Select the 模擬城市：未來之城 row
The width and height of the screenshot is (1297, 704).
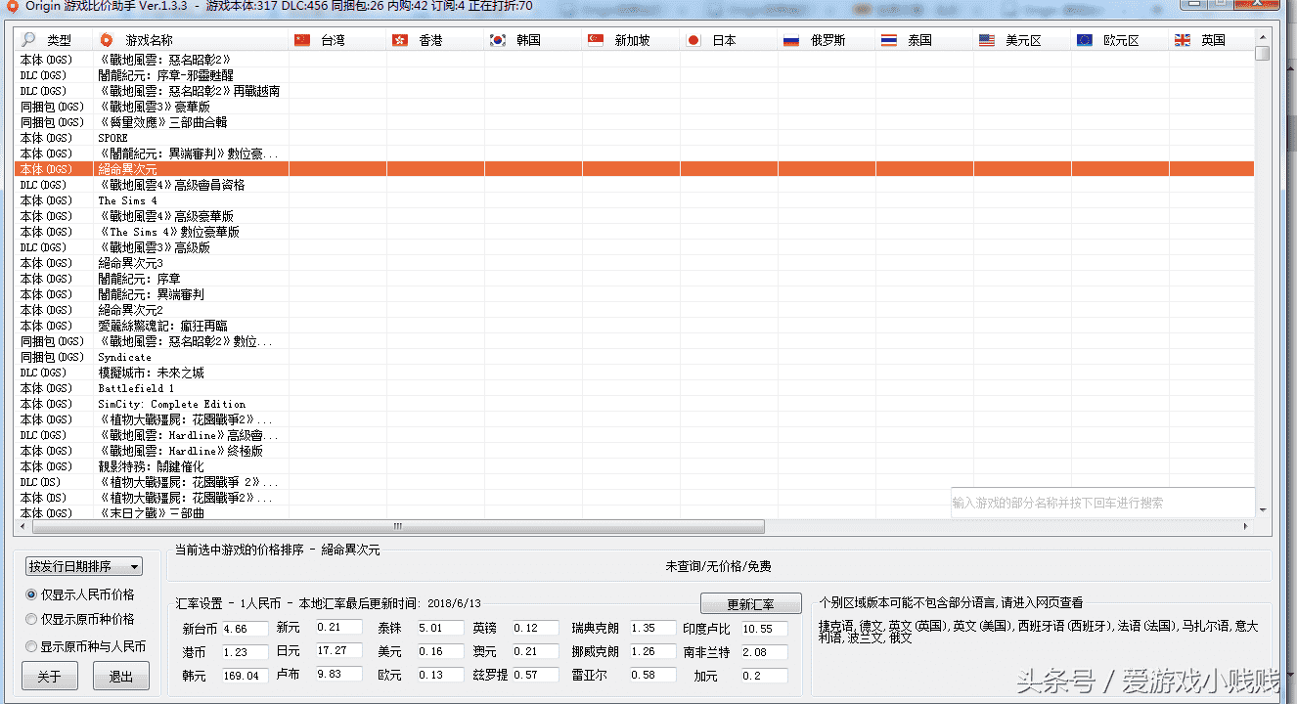(x=635, y=373)
